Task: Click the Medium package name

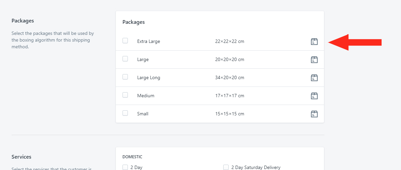Action: tap(146, 96)
